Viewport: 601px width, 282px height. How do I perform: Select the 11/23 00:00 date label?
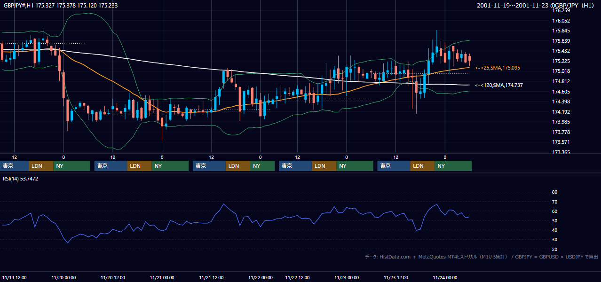tap(347, 278)
